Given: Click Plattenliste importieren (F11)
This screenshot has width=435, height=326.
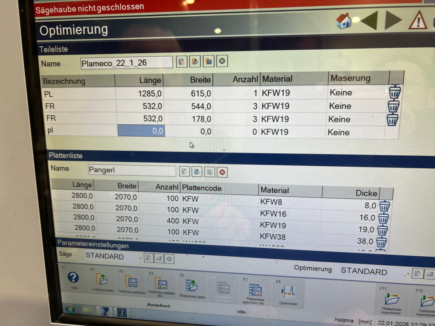Looking at the screenshot, I should tap(392, 302).
